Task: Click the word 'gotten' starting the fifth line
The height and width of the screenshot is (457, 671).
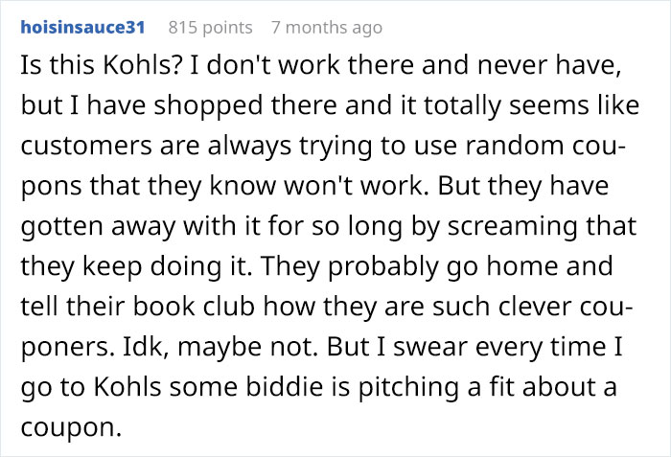Action: [x=62, y=226]
